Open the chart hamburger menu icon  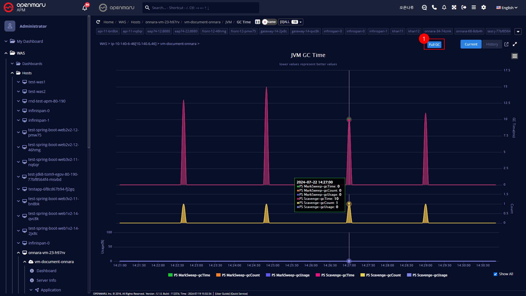(514, 56)
